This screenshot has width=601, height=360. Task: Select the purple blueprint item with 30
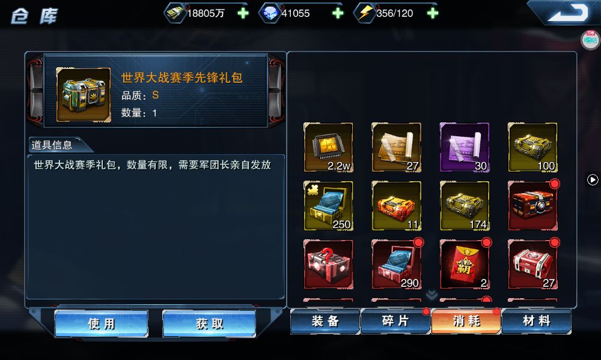(x=465, y=147)
